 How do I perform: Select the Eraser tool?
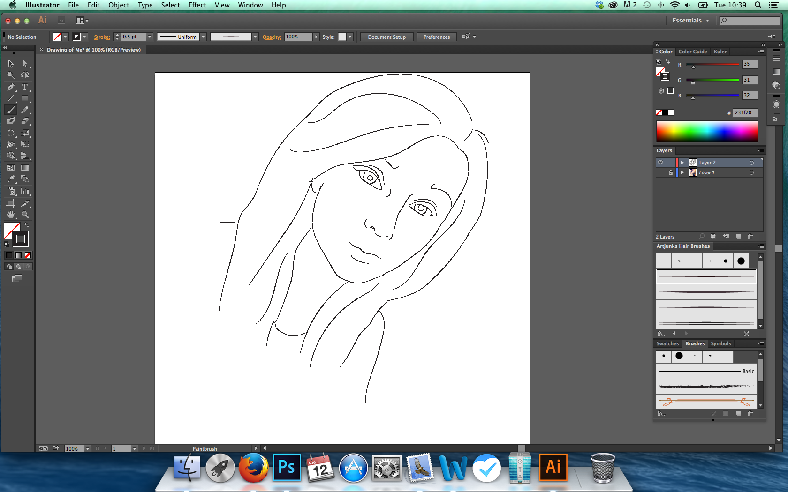(25, 121)
